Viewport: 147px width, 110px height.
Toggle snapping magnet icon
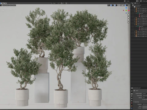[62, 3]
